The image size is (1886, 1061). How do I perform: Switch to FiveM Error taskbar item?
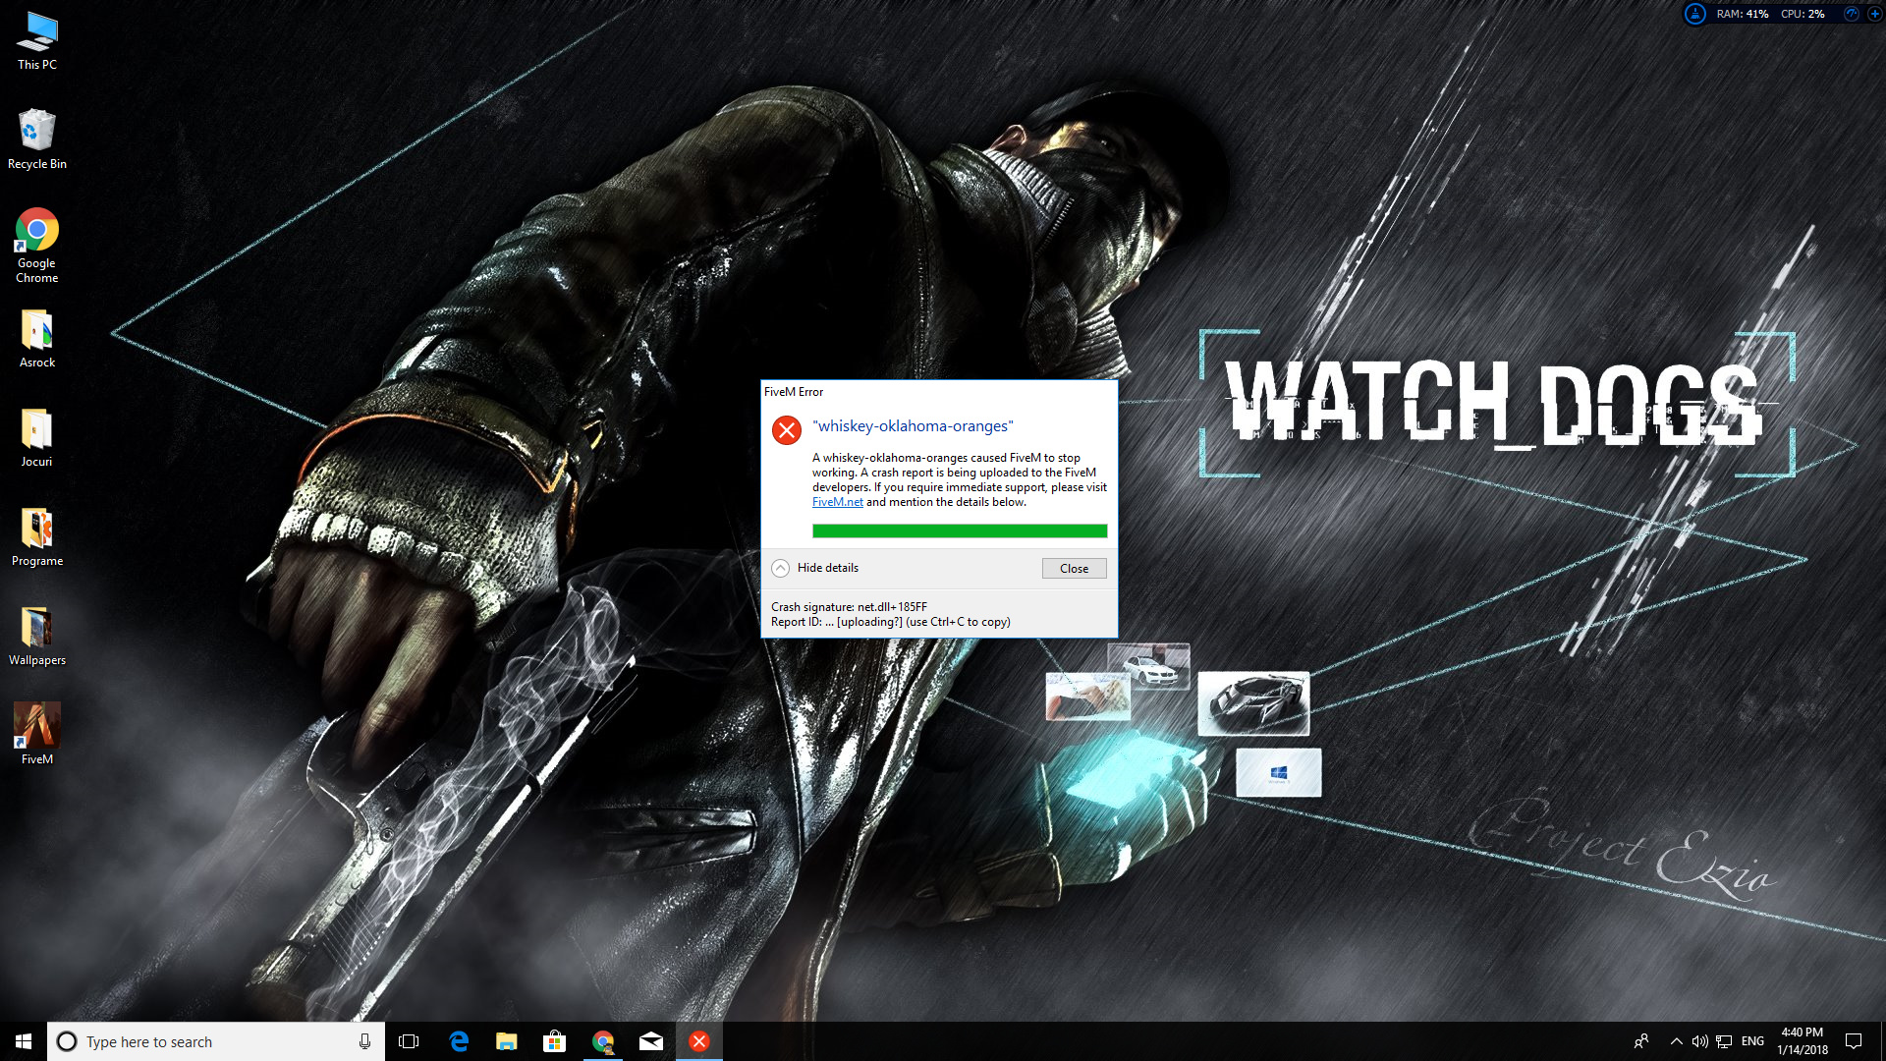coord(699,1041)
